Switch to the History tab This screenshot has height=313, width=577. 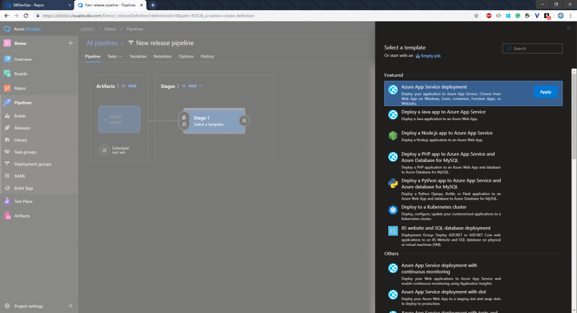click(207, 56)
